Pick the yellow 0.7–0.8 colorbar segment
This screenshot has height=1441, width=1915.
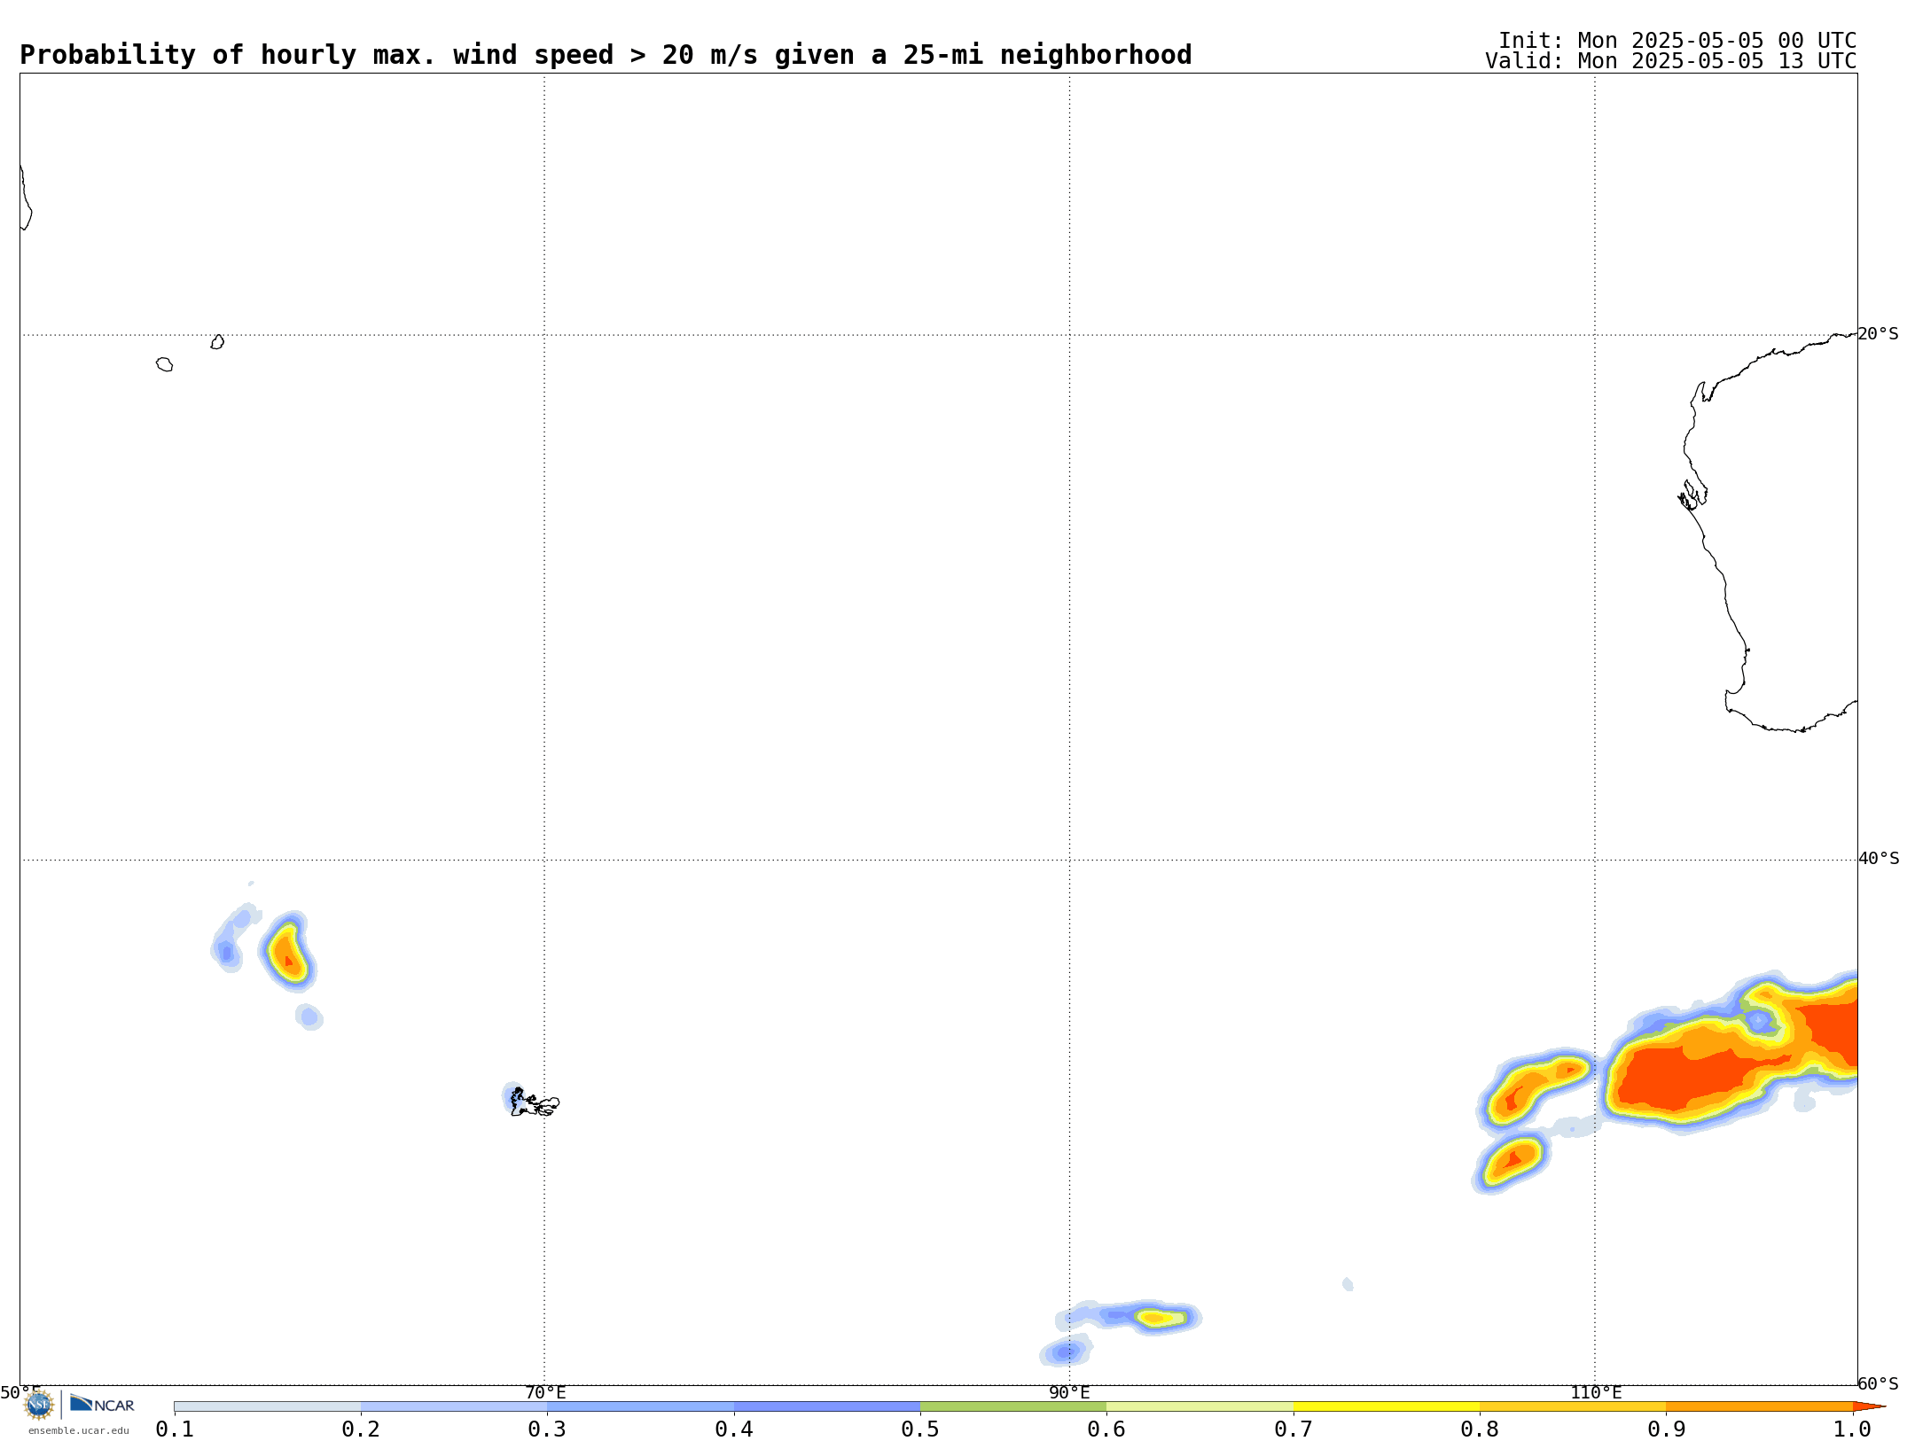point(1387,1406)
